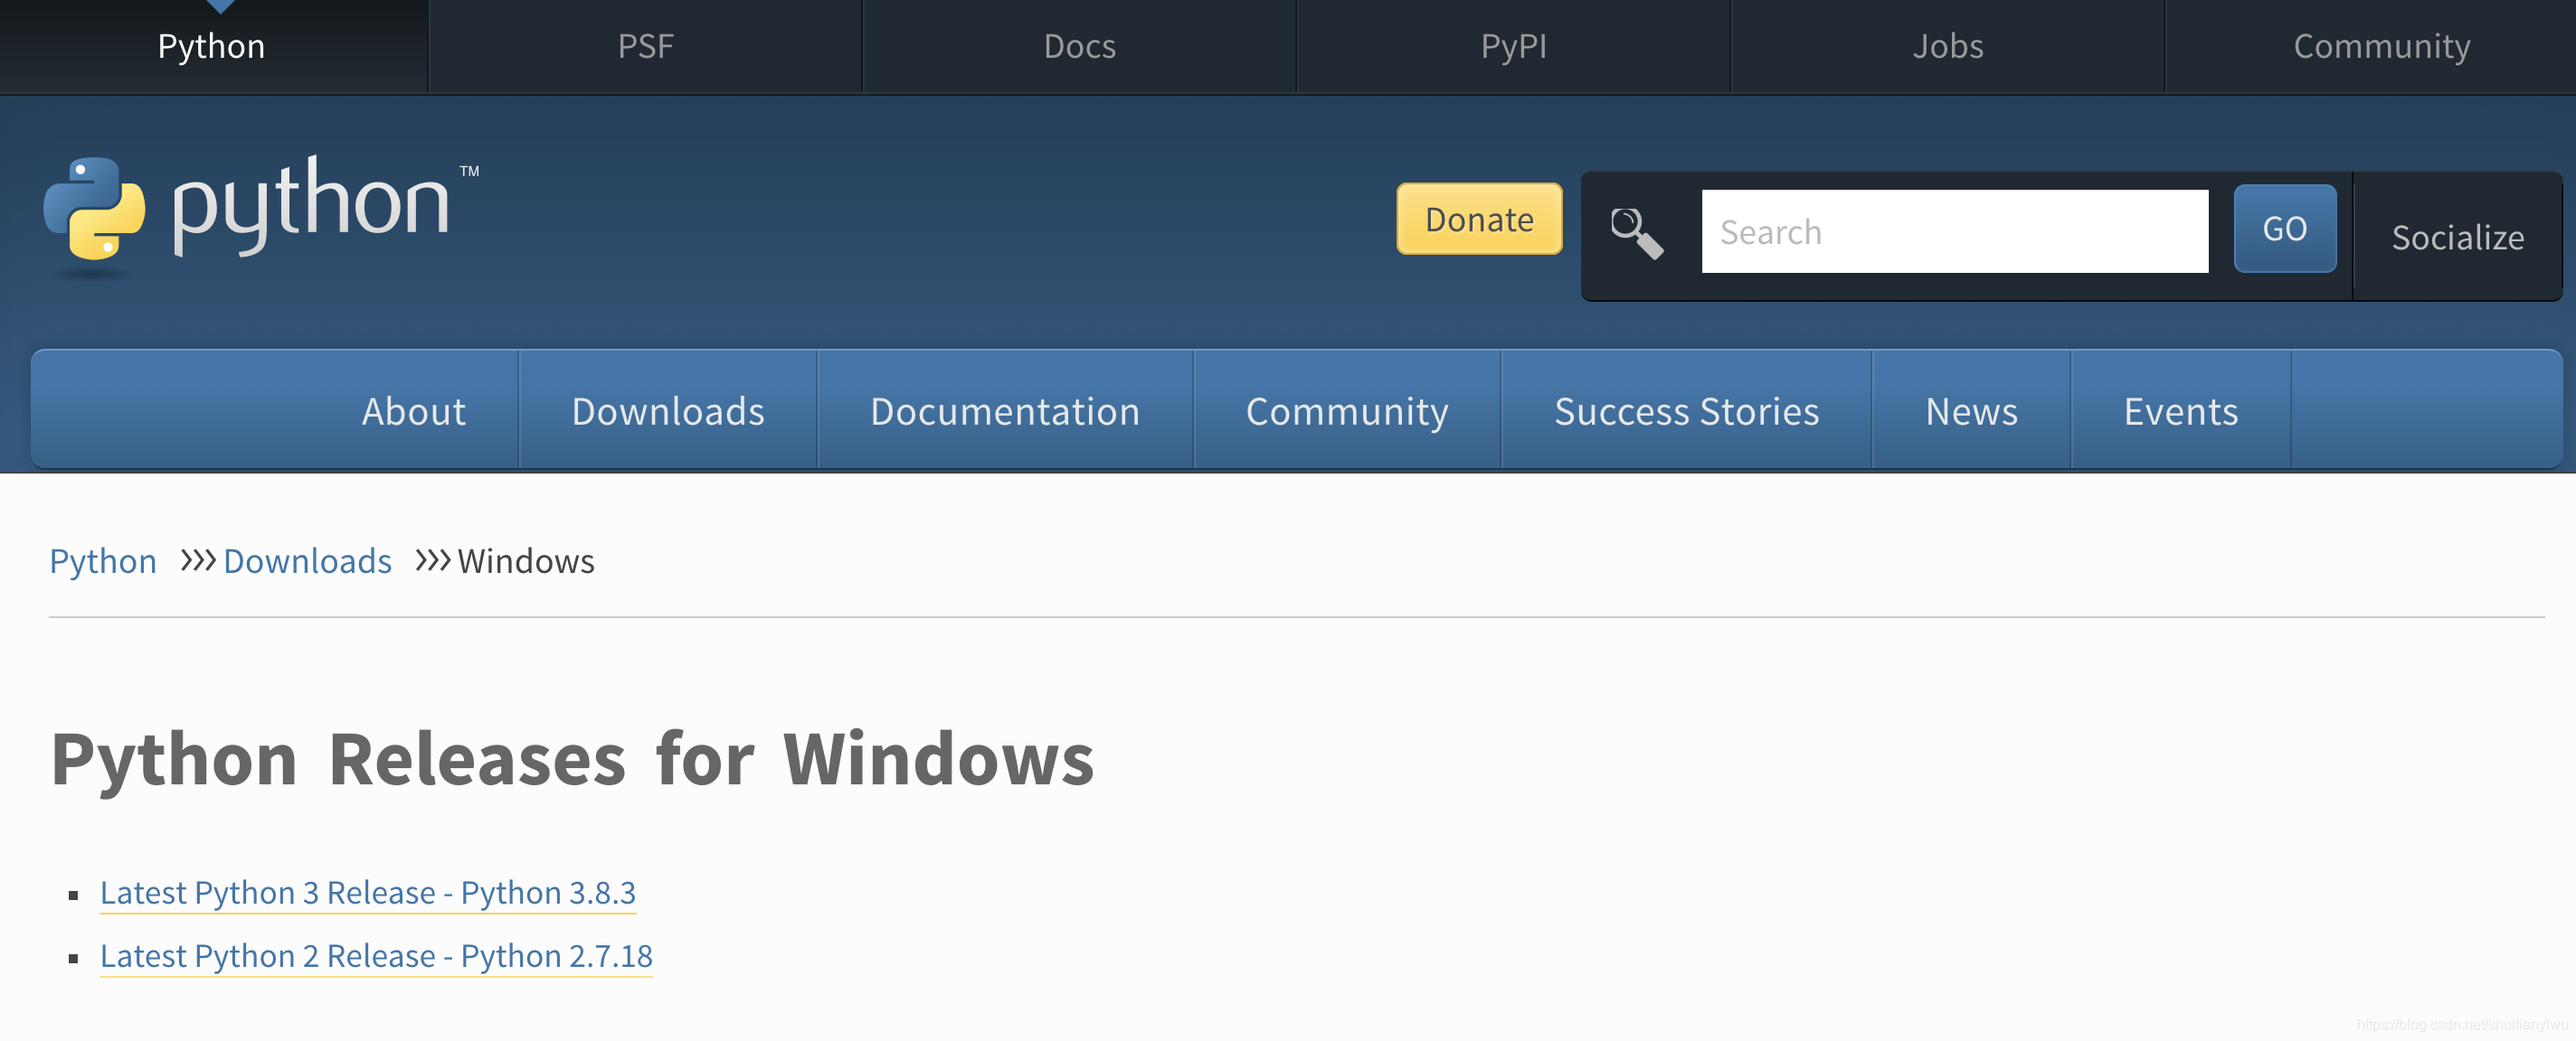Open the Socialize menu
The image size is (2576, 1041).
[x=2458, y=237]
